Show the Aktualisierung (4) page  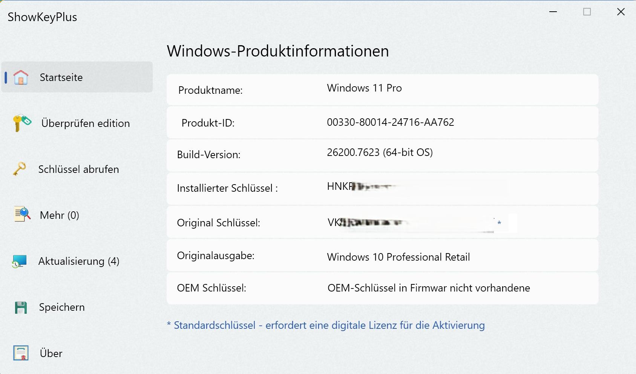(x=79, y=261)
